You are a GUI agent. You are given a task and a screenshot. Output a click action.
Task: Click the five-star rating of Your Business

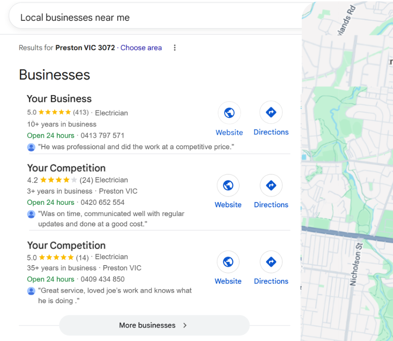coord(55,112)
